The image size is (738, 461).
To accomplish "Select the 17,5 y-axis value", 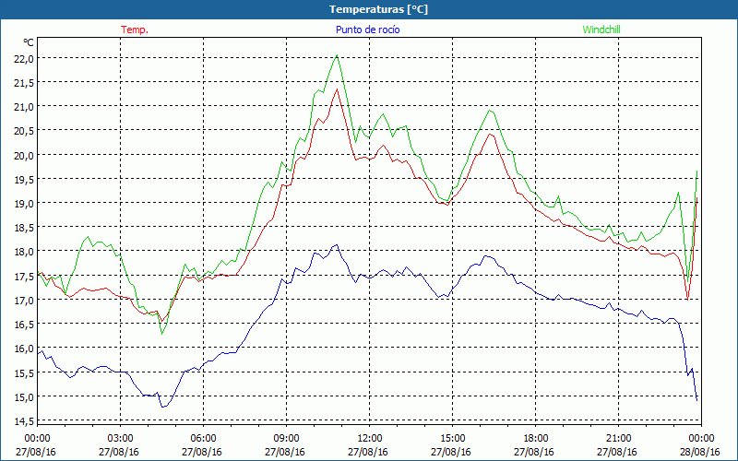I will (x=24, y=276).
